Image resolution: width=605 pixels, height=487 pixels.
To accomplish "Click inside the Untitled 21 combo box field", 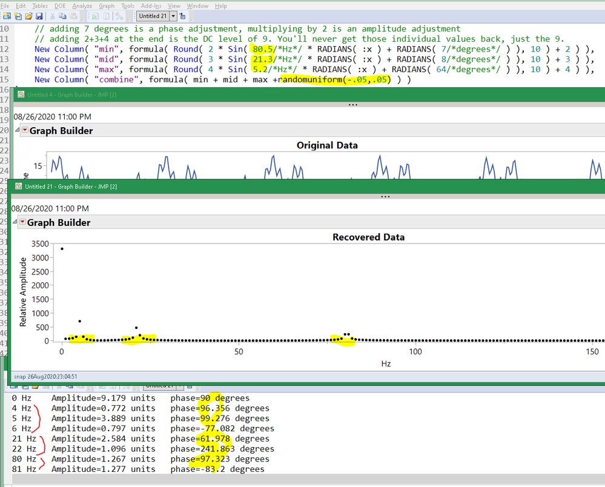I will [154, 16].
